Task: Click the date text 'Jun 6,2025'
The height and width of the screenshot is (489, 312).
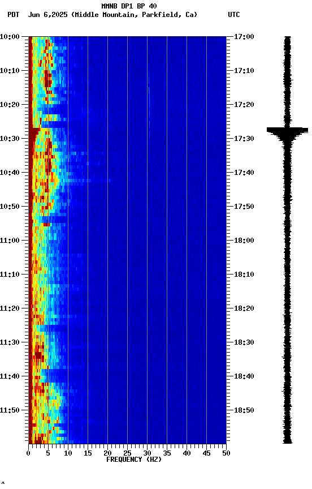Action: [x=47, y=15]
